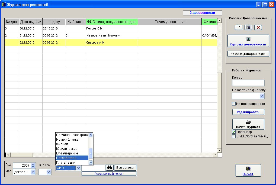Decrease year with spinner down arrow
The height and width of the screenshot is (185, 276).
tap(33, 167)
